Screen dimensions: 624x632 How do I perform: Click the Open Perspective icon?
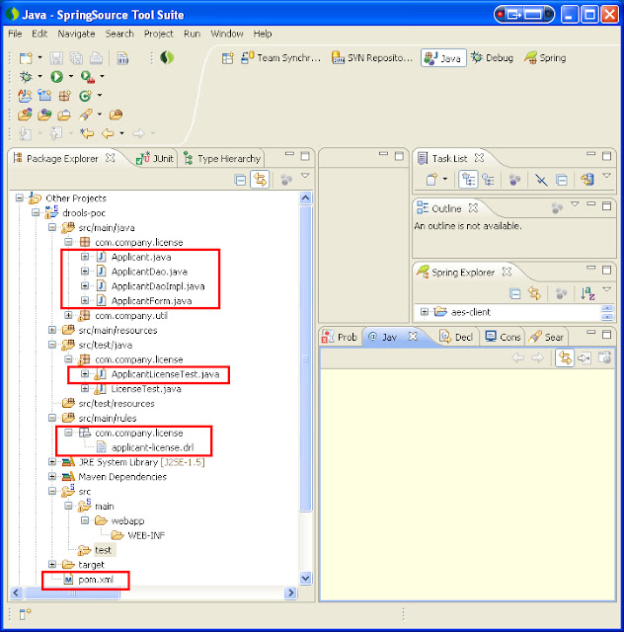pos(227,58)
